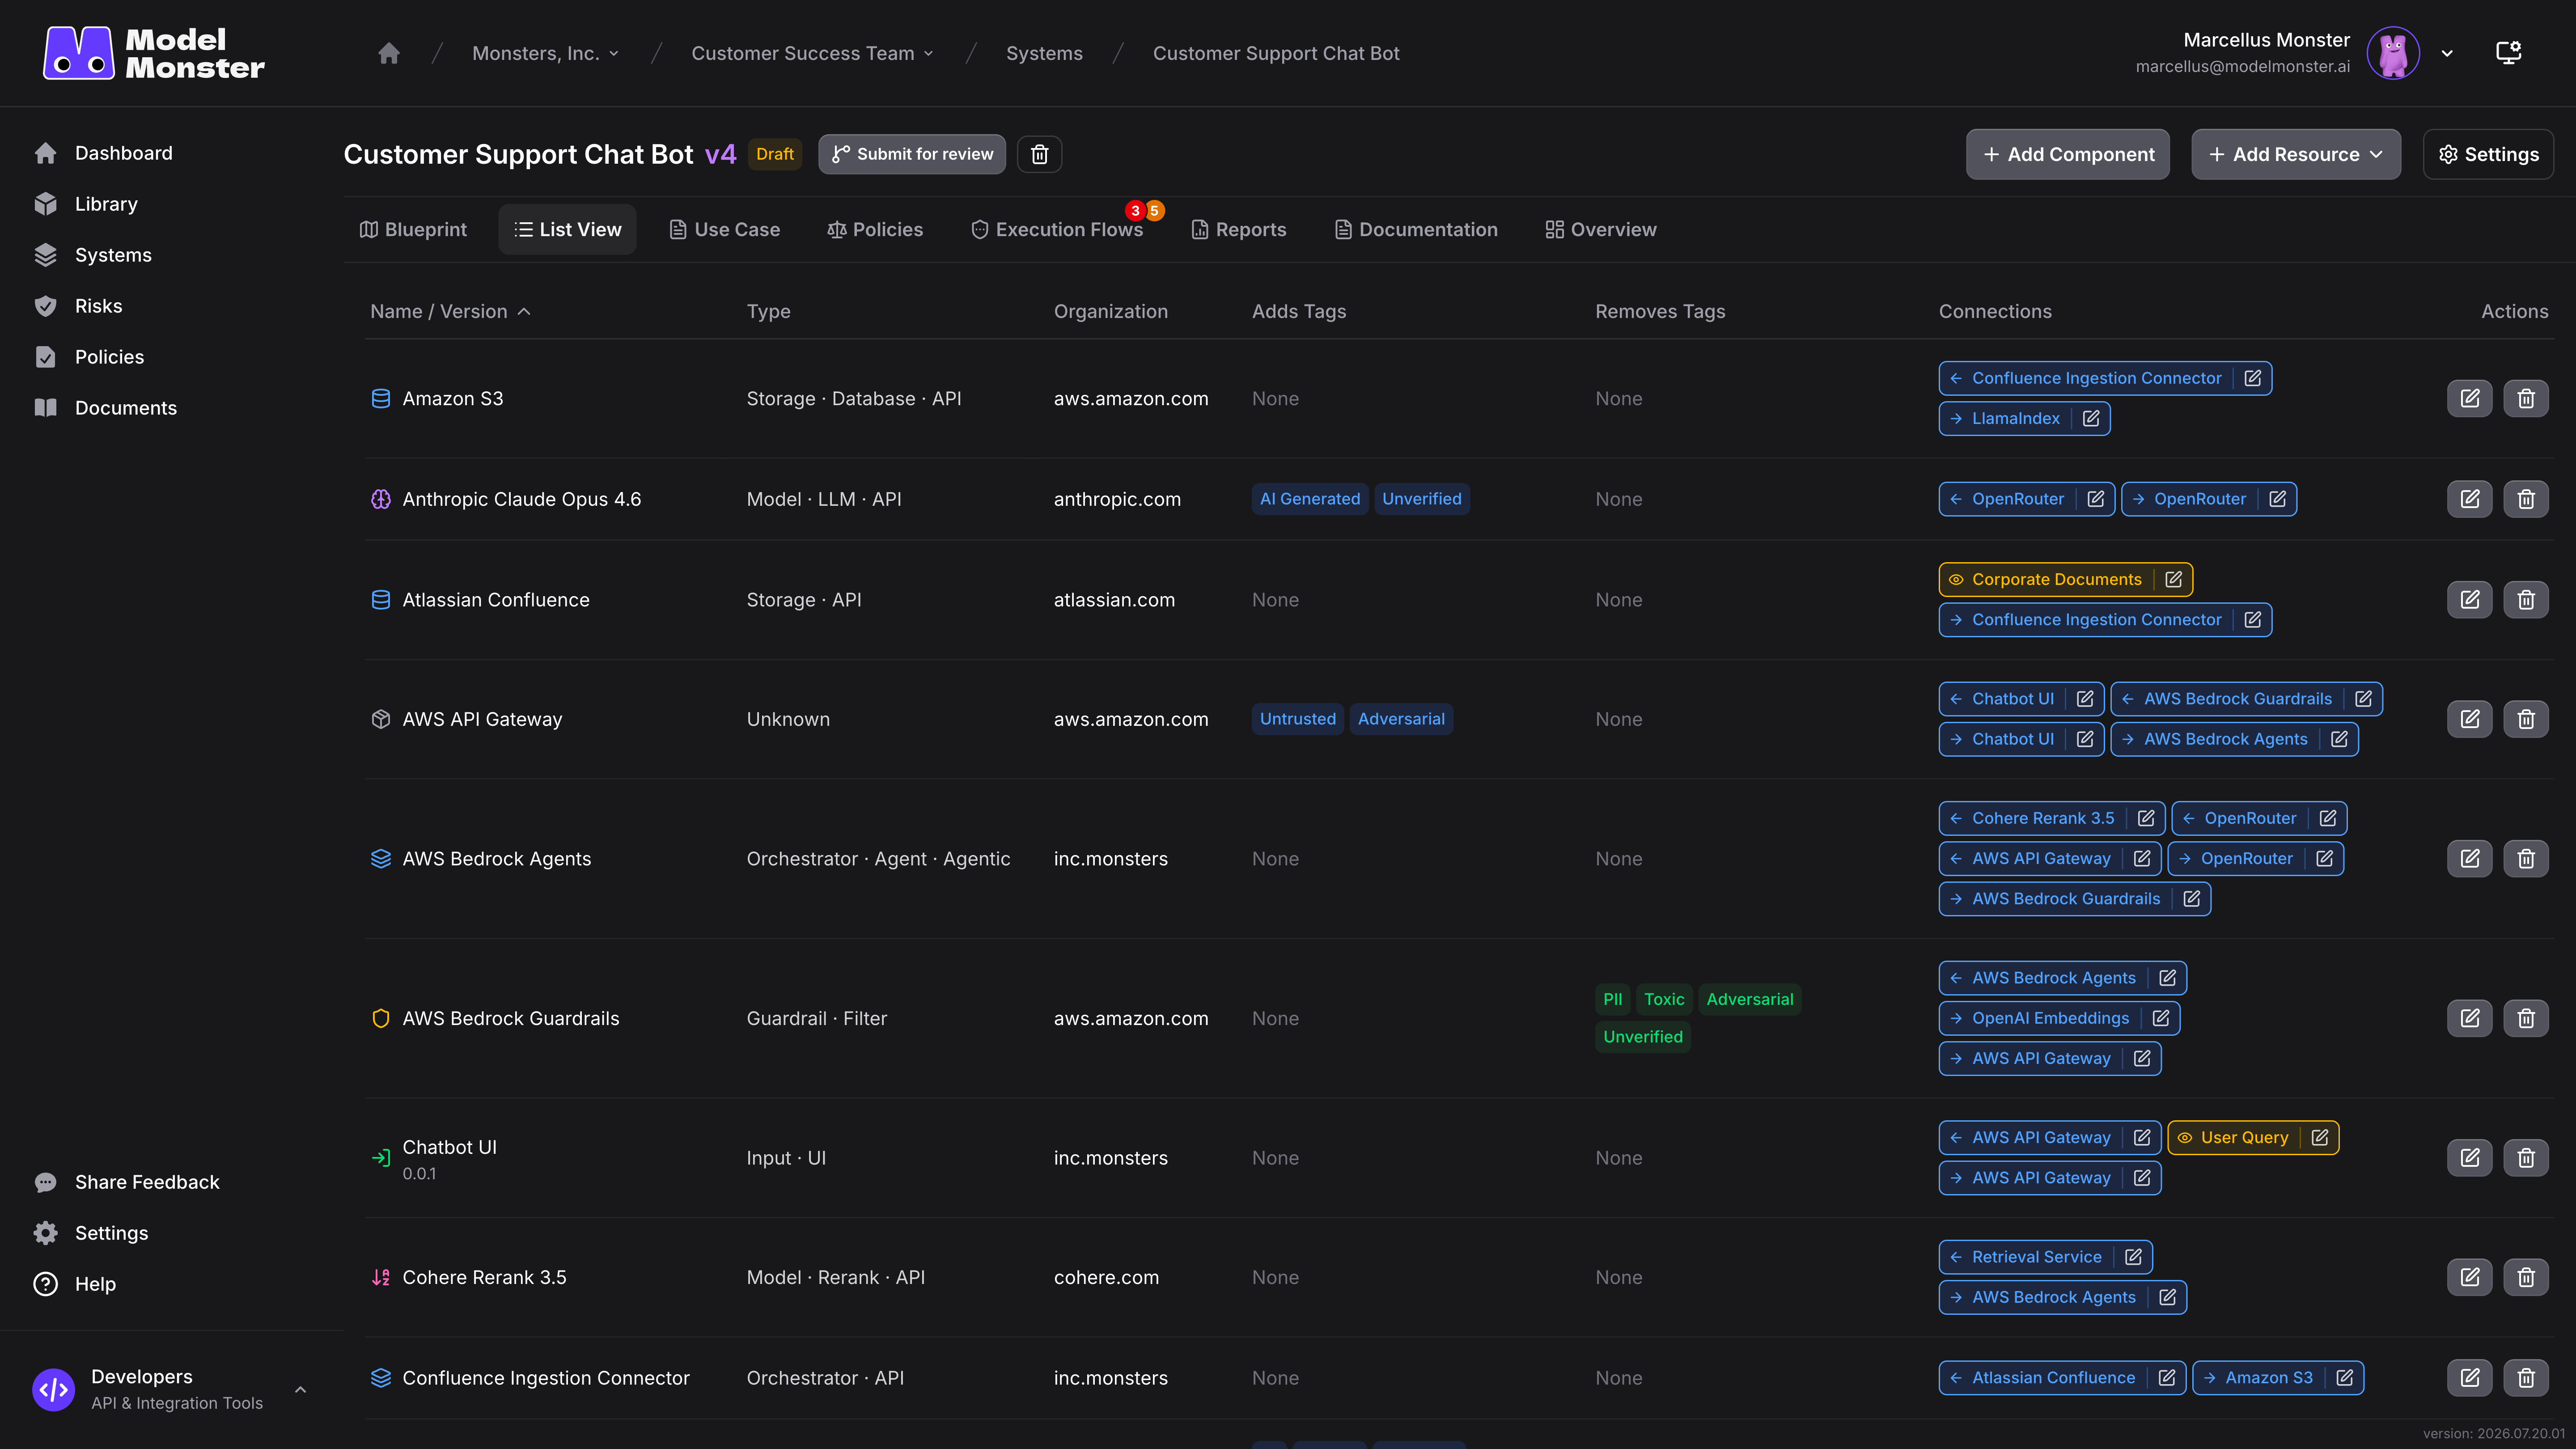Click the Untrusted tag
Viewport: 2576px width, 1449px height.
click(1298, 719)
